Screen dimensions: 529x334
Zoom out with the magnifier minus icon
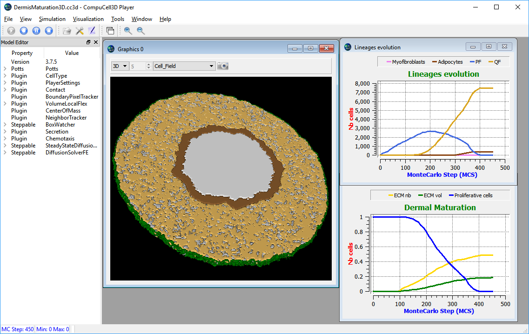point(141,31)
